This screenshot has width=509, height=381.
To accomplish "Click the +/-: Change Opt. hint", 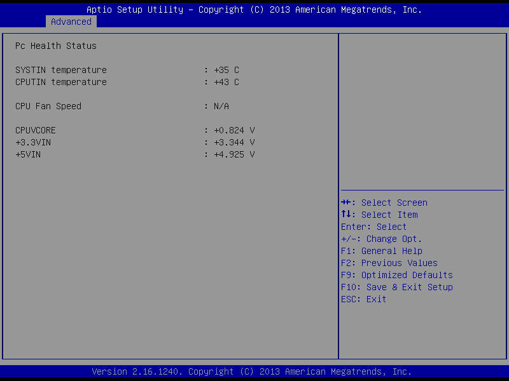I will click(381, 239).
